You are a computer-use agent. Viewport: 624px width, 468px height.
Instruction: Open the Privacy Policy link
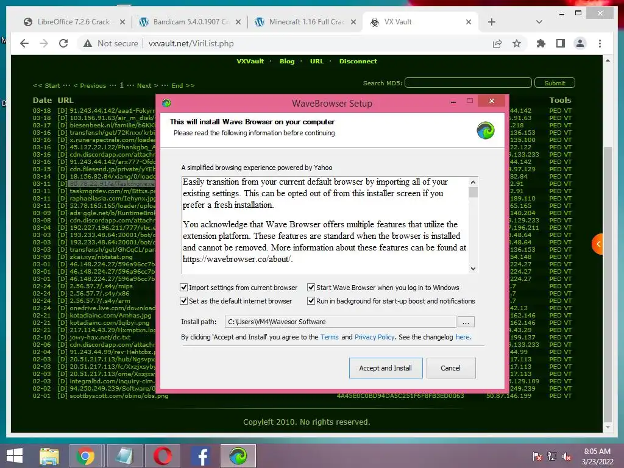click(375, 337)
